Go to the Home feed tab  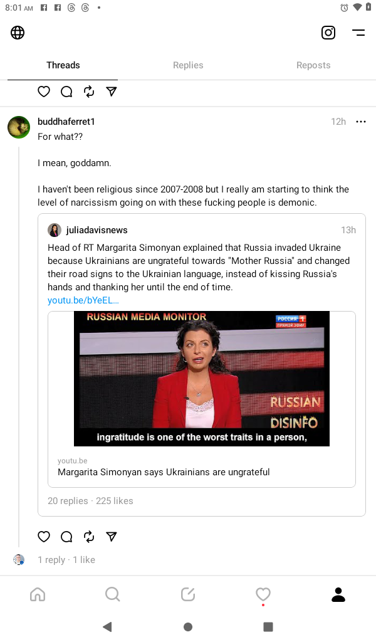click(38, 594)
